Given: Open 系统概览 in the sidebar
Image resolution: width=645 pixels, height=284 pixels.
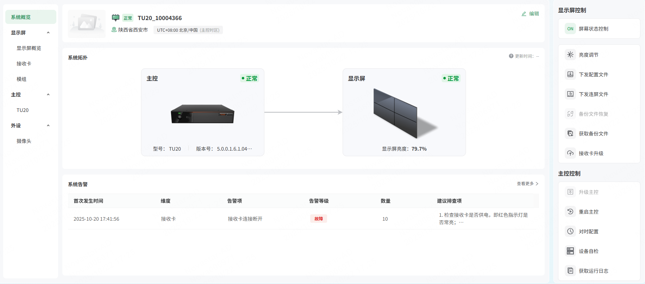Looking at the screenshot, I should tap(21, 17).
